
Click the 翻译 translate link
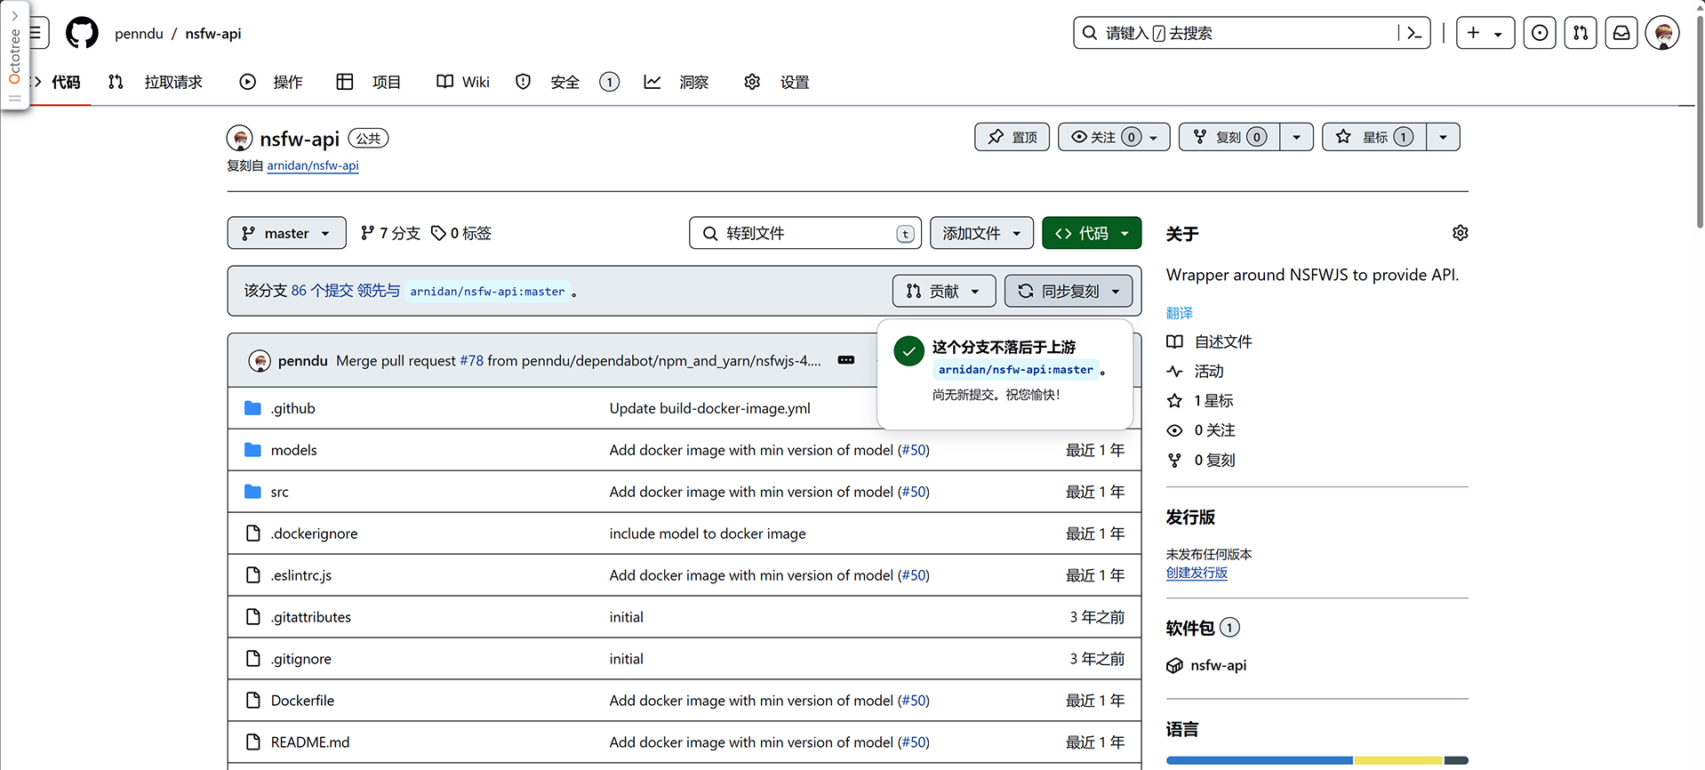click(1180, 313)
